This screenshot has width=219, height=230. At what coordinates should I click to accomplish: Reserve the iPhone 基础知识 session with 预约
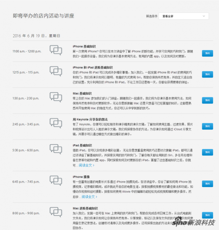[207, 53]
